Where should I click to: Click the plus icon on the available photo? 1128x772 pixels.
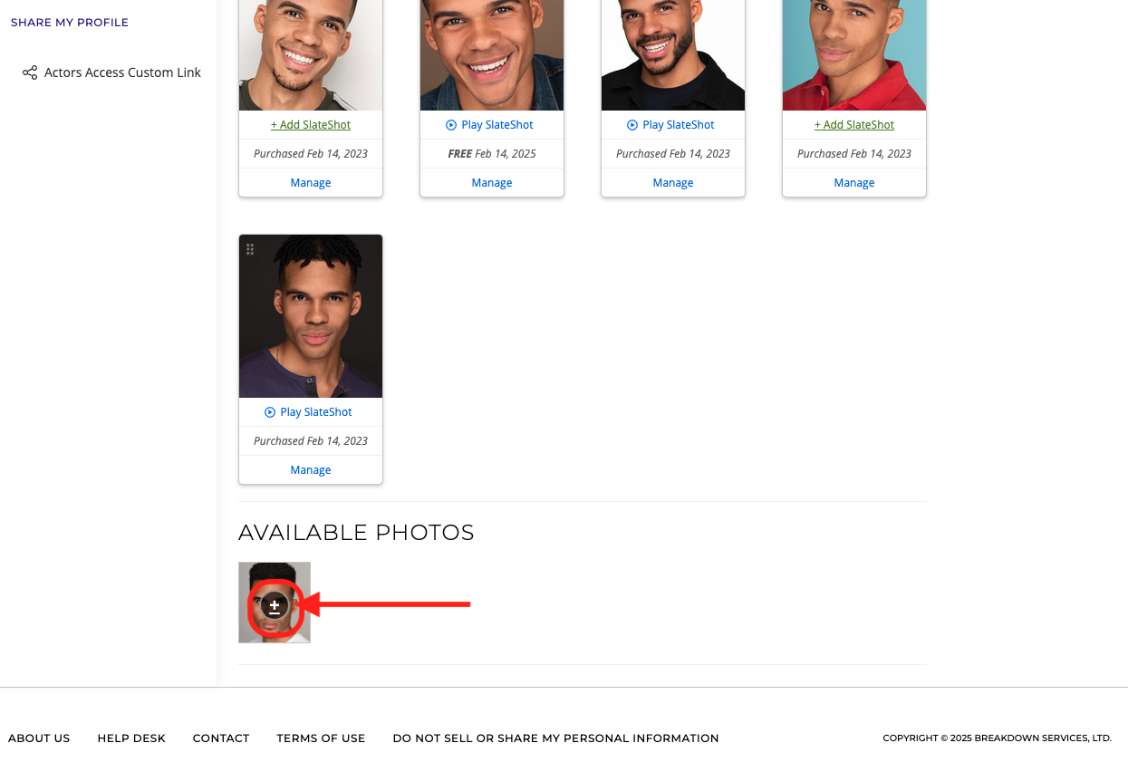click(275, 605)
